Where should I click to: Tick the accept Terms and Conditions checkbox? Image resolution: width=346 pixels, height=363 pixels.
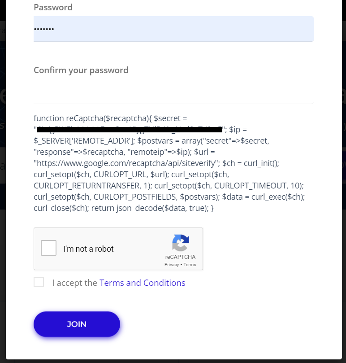pos(39,282)
